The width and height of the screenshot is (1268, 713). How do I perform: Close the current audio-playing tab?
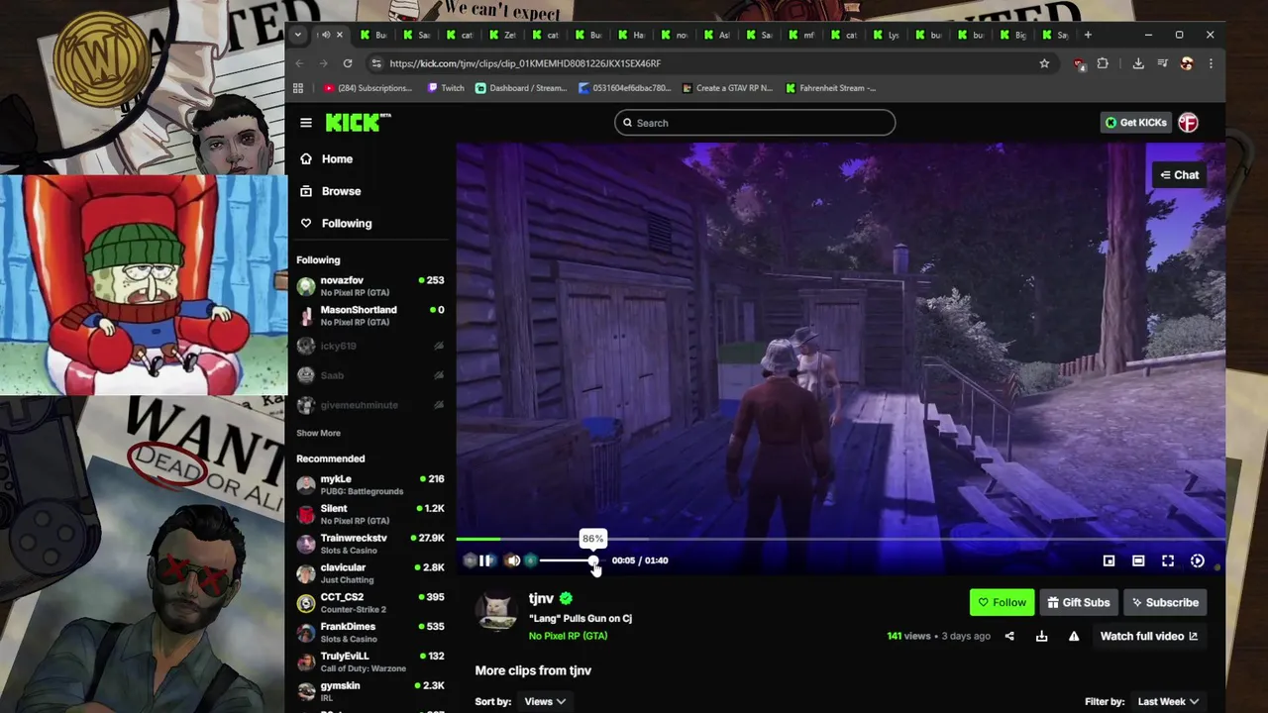(x=339, y=35)
